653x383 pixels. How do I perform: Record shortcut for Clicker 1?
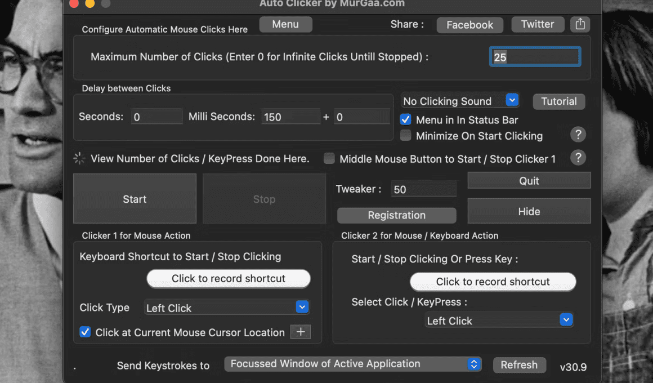228,278
